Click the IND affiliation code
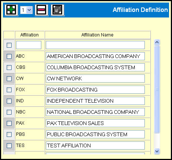Image resolution: width=172 pixels, height=160 pixels. tap(20, 101)
